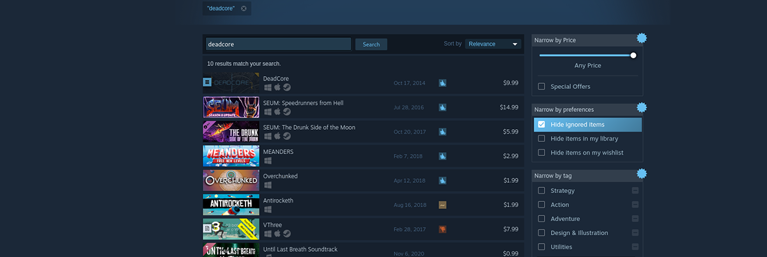Click the $14.99 price of SEUM

509,107
